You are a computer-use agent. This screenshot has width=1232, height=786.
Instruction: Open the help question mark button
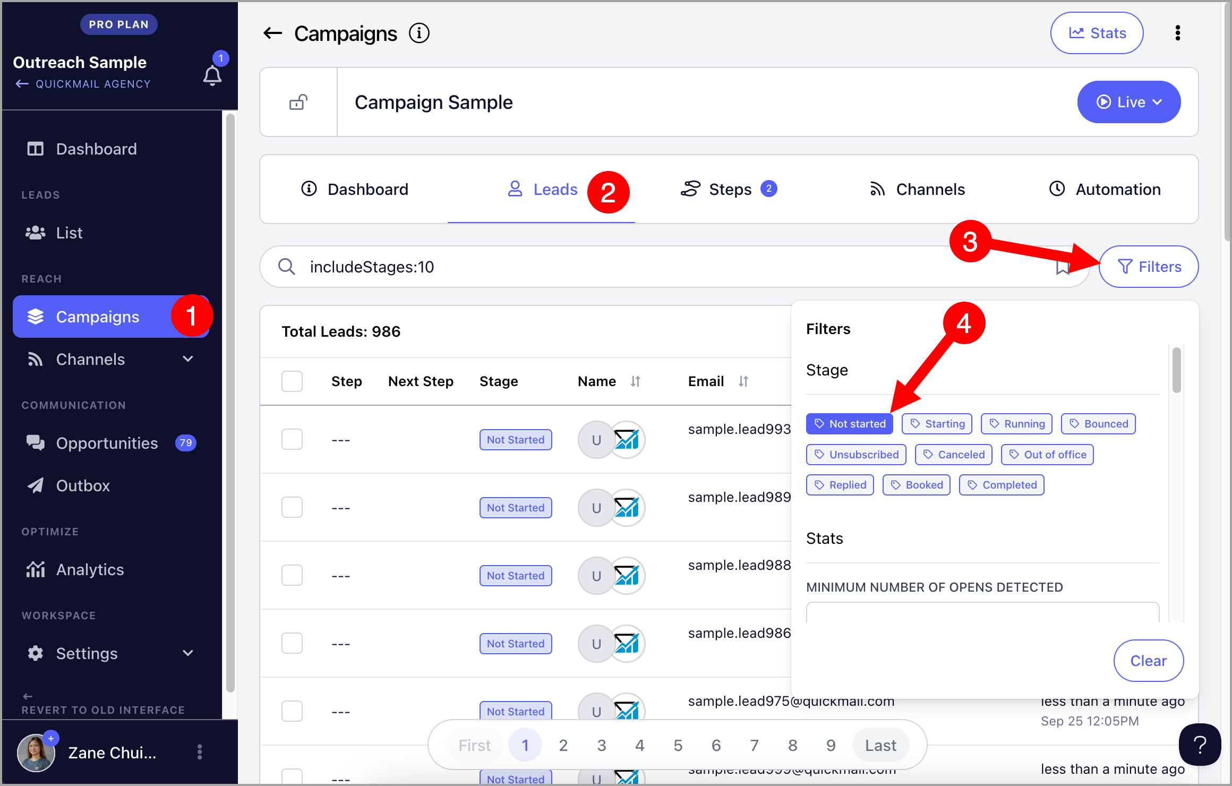point(1200,744)
